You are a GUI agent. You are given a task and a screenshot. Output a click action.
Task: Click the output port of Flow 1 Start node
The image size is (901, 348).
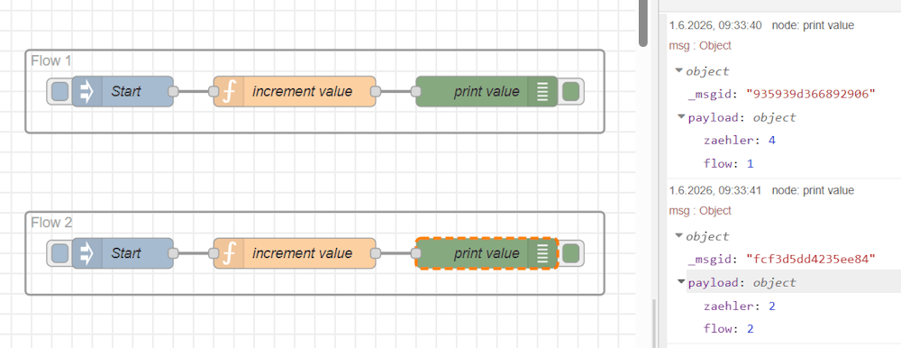point(173,91)
